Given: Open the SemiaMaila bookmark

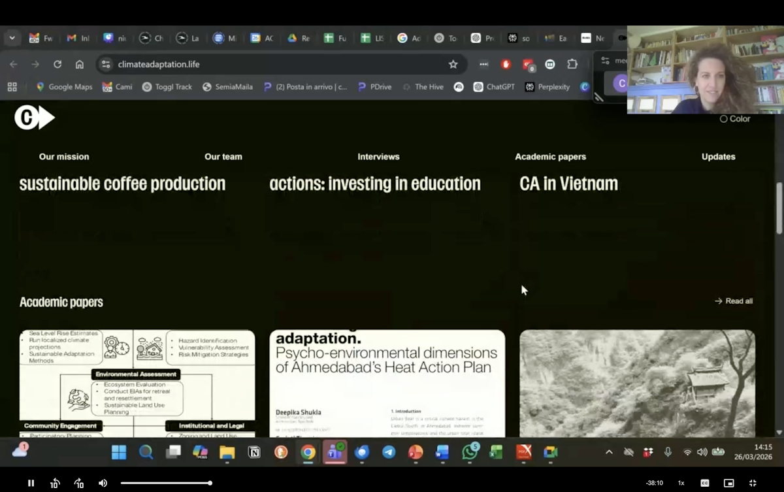Looking at the screenshot, I should pyautogui.click(x=227, y=86).
